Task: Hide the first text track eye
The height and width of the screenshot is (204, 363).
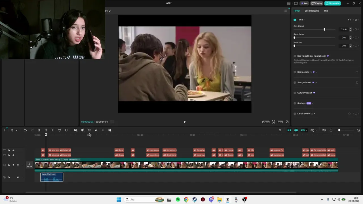Action: point(13,150)
